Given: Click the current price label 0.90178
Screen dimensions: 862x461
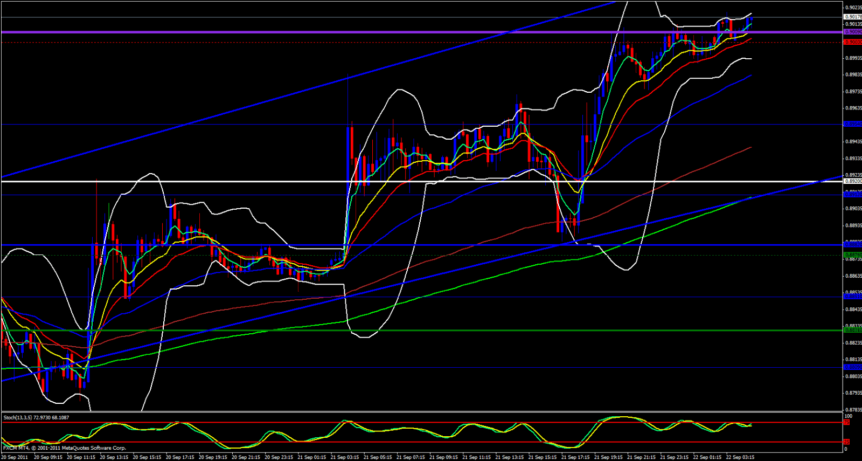Looking at the screenshot, I should [x=852, y=17].
